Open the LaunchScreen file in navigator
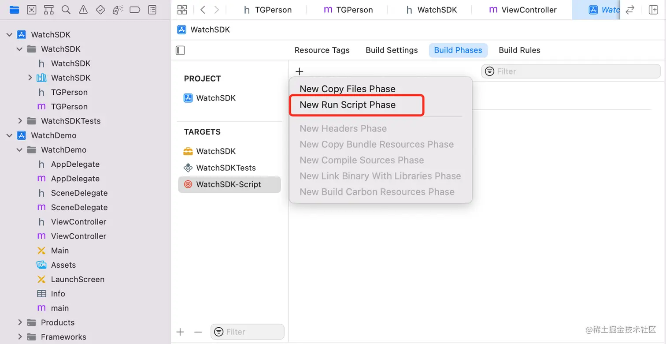The image size is (666, 344). coord(77,279)
